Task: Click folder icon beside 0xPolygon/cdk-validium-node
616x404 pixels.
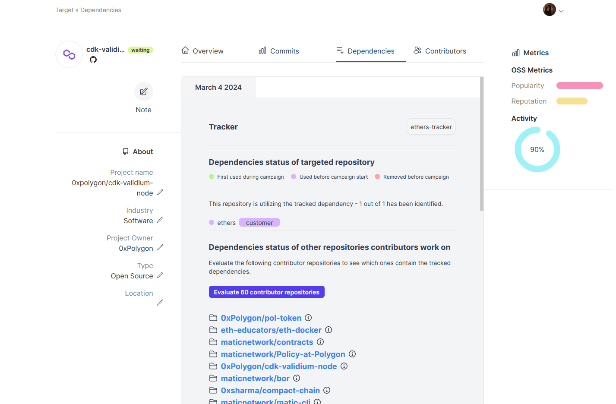Action: (x=213, y=366)
